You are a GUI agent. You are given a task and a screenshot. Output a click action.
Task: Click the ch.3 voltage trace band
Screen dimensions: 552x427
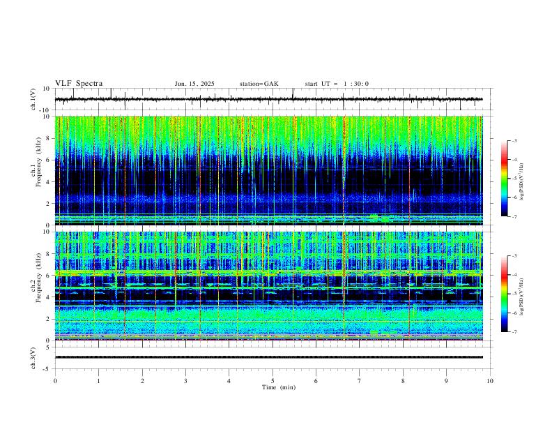[269, 357]
